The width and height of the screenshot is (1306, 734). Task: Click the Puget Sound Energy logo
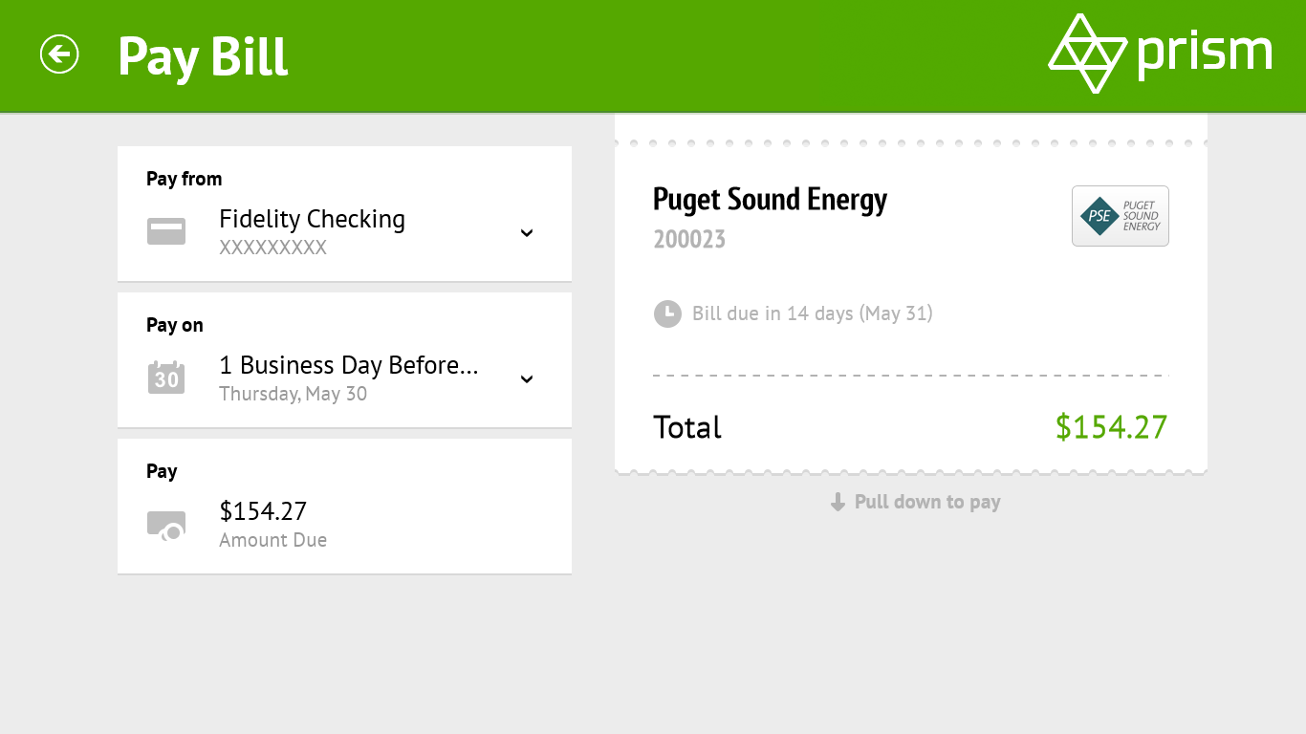tap(1120, 216)
